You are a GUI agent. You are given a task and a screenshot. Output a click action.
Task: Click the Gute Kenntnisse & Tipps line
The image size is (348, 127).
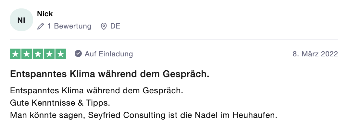(x=60, y=103)
